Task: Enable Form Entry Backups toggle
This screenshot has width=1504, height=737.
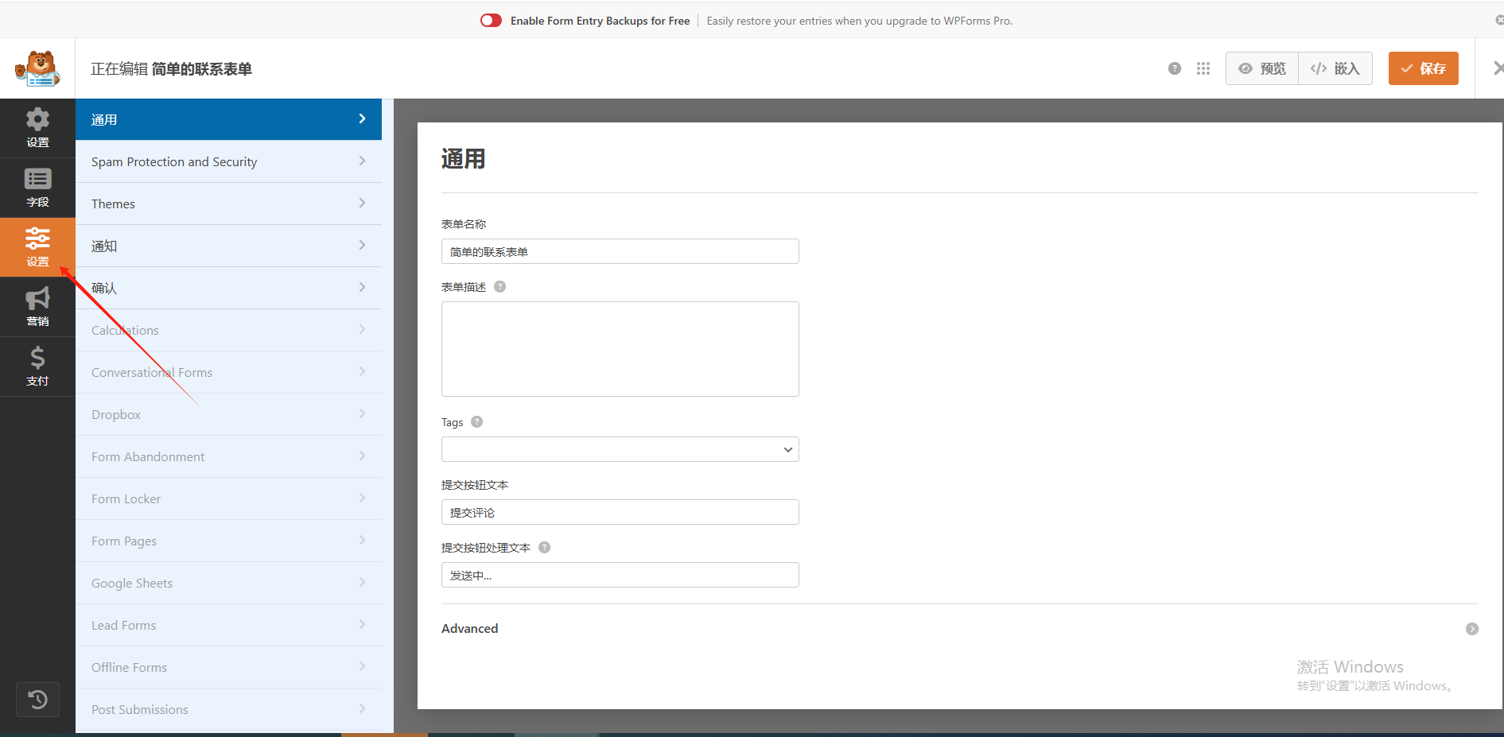Action: (491, 20)
